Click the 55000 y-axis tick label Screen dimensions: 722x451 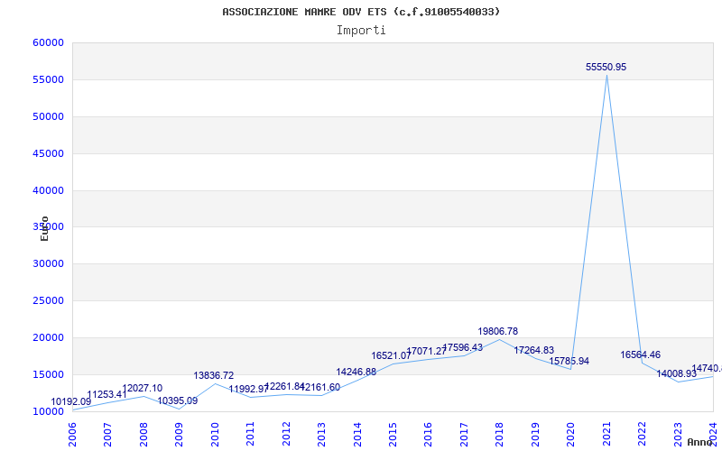[x=49, y=79]
